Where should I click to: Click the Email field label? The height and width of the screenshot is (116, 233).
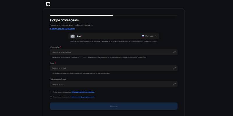tap(52, 63)
